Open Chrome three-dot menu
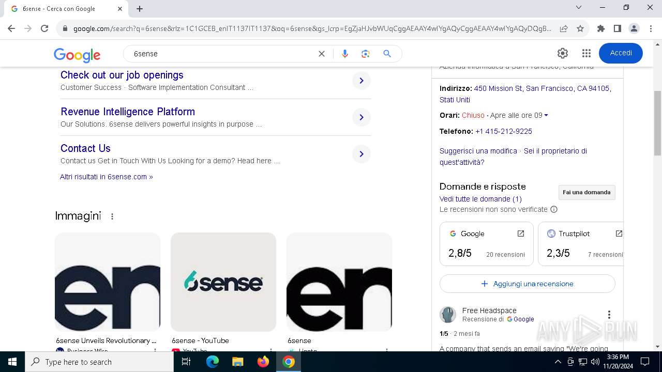 (x=650, y=28)
